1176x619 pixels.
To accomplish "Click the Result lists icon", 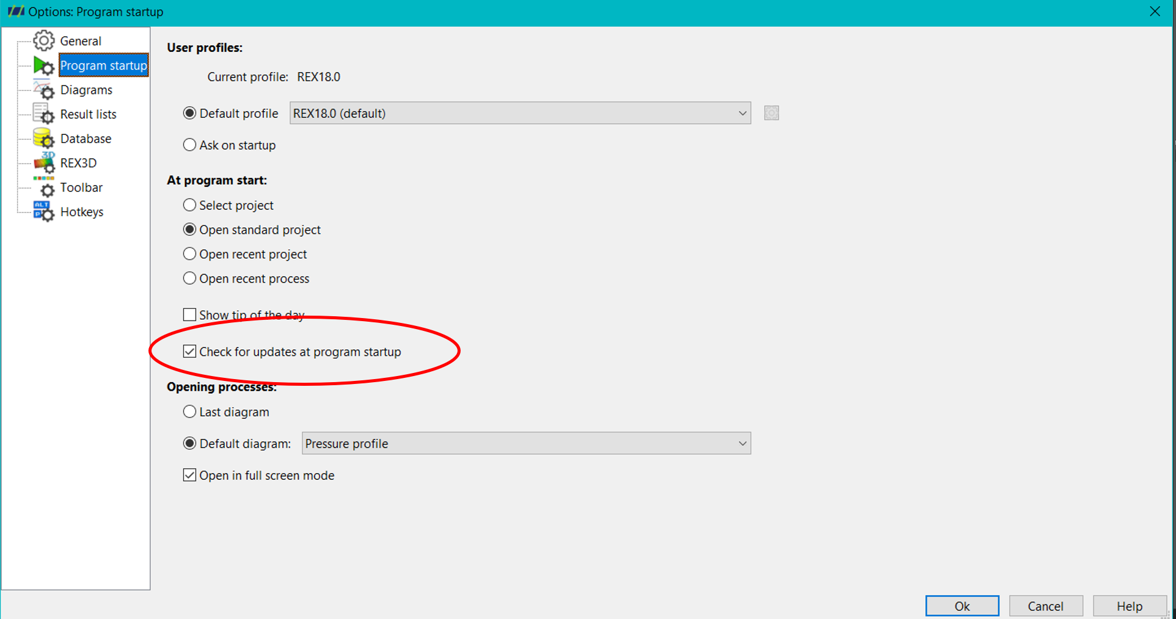I will [44, 114].
